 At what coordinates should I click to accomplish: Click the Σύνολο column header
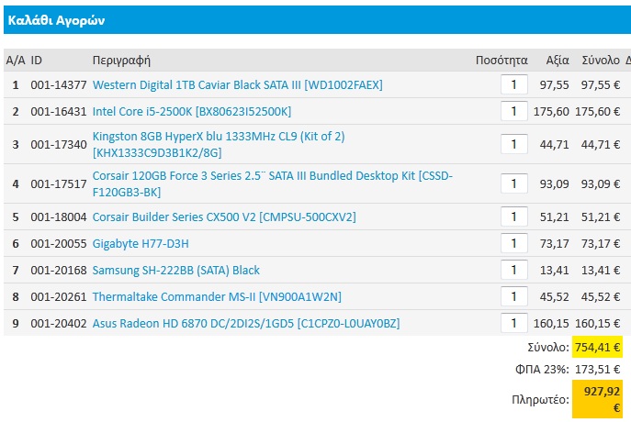tap(601, 61)
